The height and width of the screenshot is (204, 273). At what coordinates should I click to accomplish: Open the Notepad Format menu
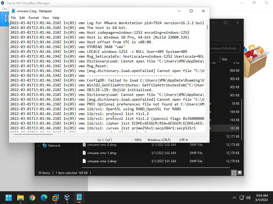tap(33, 18)
